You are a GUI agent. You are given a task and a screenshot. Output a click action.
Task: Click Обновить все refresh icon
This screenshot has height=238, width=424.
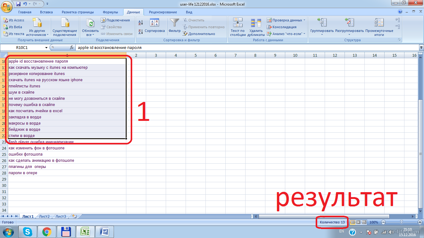pyautogui.click(x=90, y=23)
